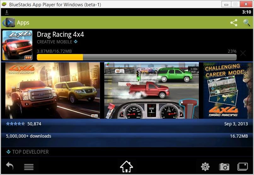Viewport: 254px width, 175px height.
Task: Open the Challenging Career Mode screenshot
Action: click(x=228, y=90)
